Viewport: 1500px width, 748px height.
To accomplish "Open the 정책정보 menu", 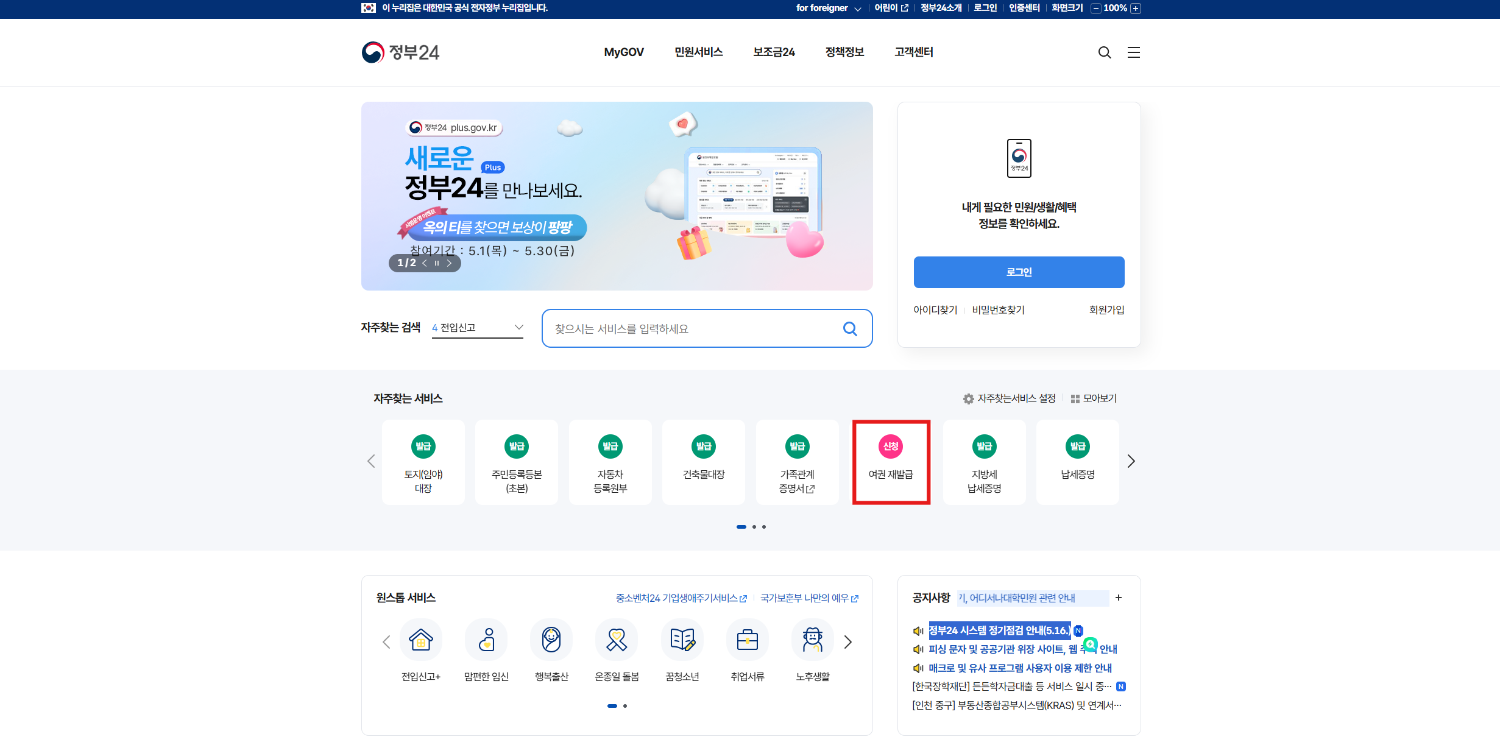I will [844, 52].
